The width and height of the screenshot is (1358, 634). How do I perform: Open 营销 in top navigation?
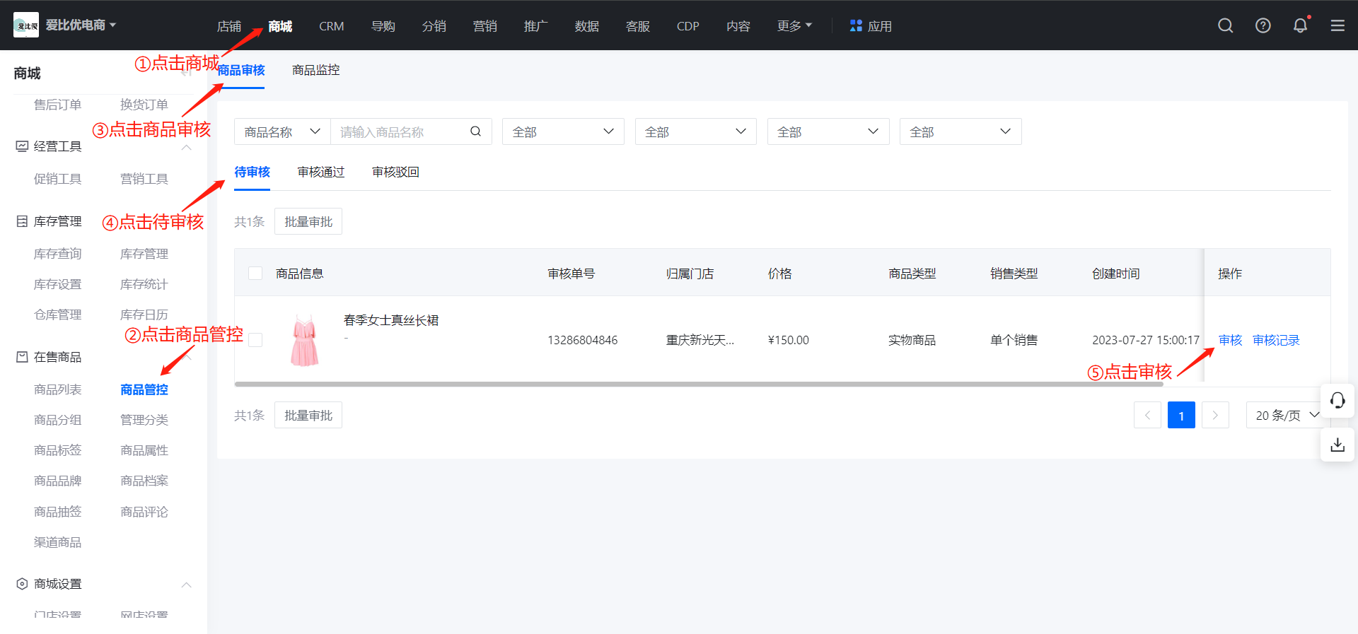[x=485, y=25]
